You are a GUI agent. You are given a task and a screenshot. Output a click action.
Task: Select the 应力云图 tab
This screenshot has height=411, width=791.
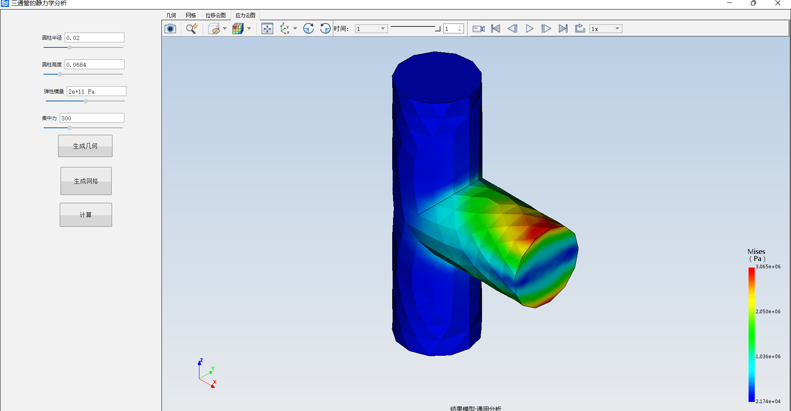coord(246,15)
